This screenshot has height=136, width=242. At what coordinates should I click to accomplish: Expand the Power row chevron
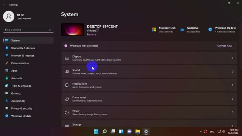coord(233,113)
